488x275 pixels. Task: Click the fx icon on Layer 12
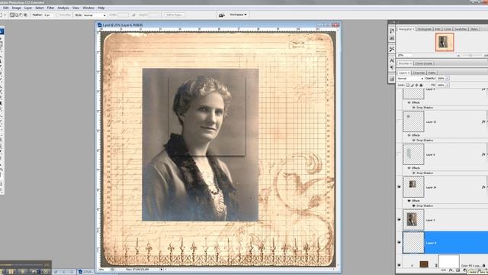(x=483, y=122)
